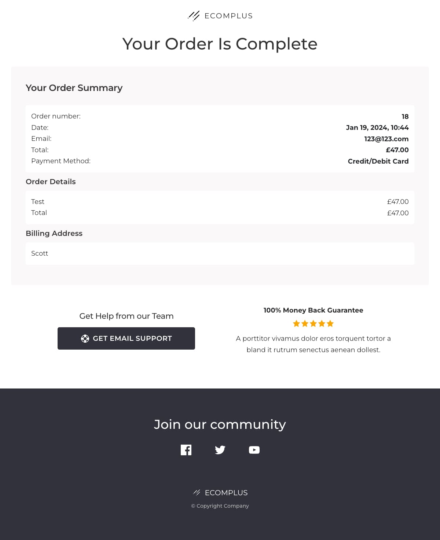
Task: Click the order number value 18
Action: click(405, 116)
